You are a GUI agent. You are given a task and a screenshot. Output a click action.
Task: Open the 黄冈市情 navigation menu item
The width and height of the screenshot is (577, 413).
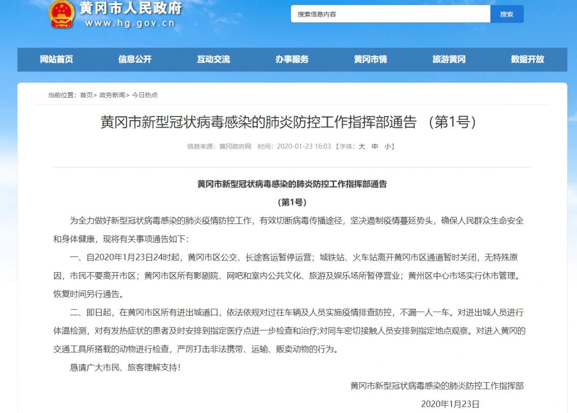(x=370, y=59)
